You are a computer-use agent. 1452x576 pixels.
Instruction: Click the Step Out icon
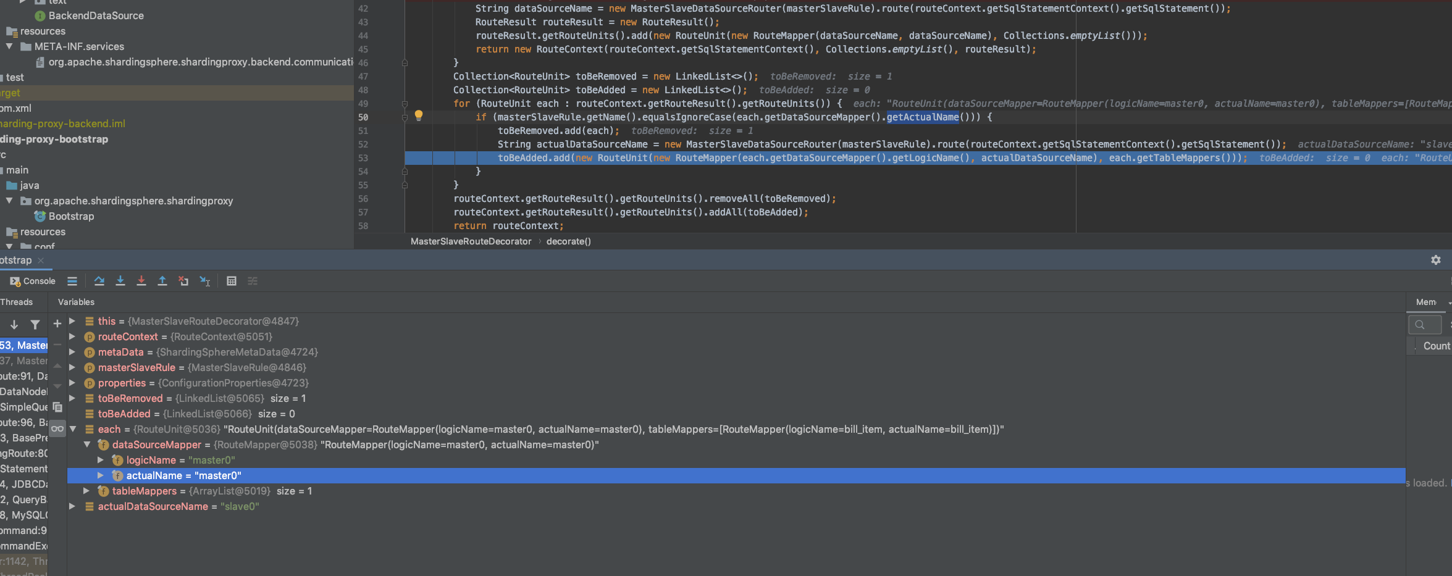tap(162, 281)
